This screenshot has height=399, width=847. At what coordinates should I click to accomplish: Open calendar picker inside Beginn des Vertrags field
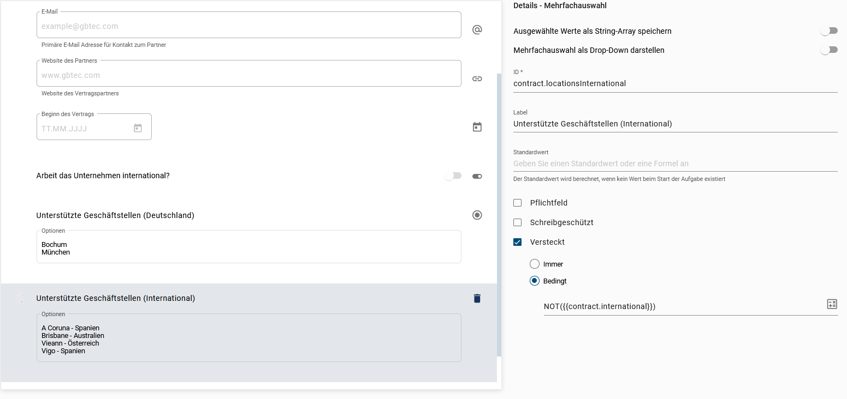(x=138, y=129)
